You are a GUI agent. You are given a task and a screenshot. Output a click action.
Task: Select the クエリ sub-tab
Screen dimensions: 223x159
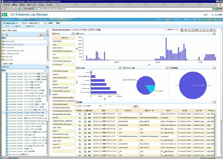[x=7, y=26]
